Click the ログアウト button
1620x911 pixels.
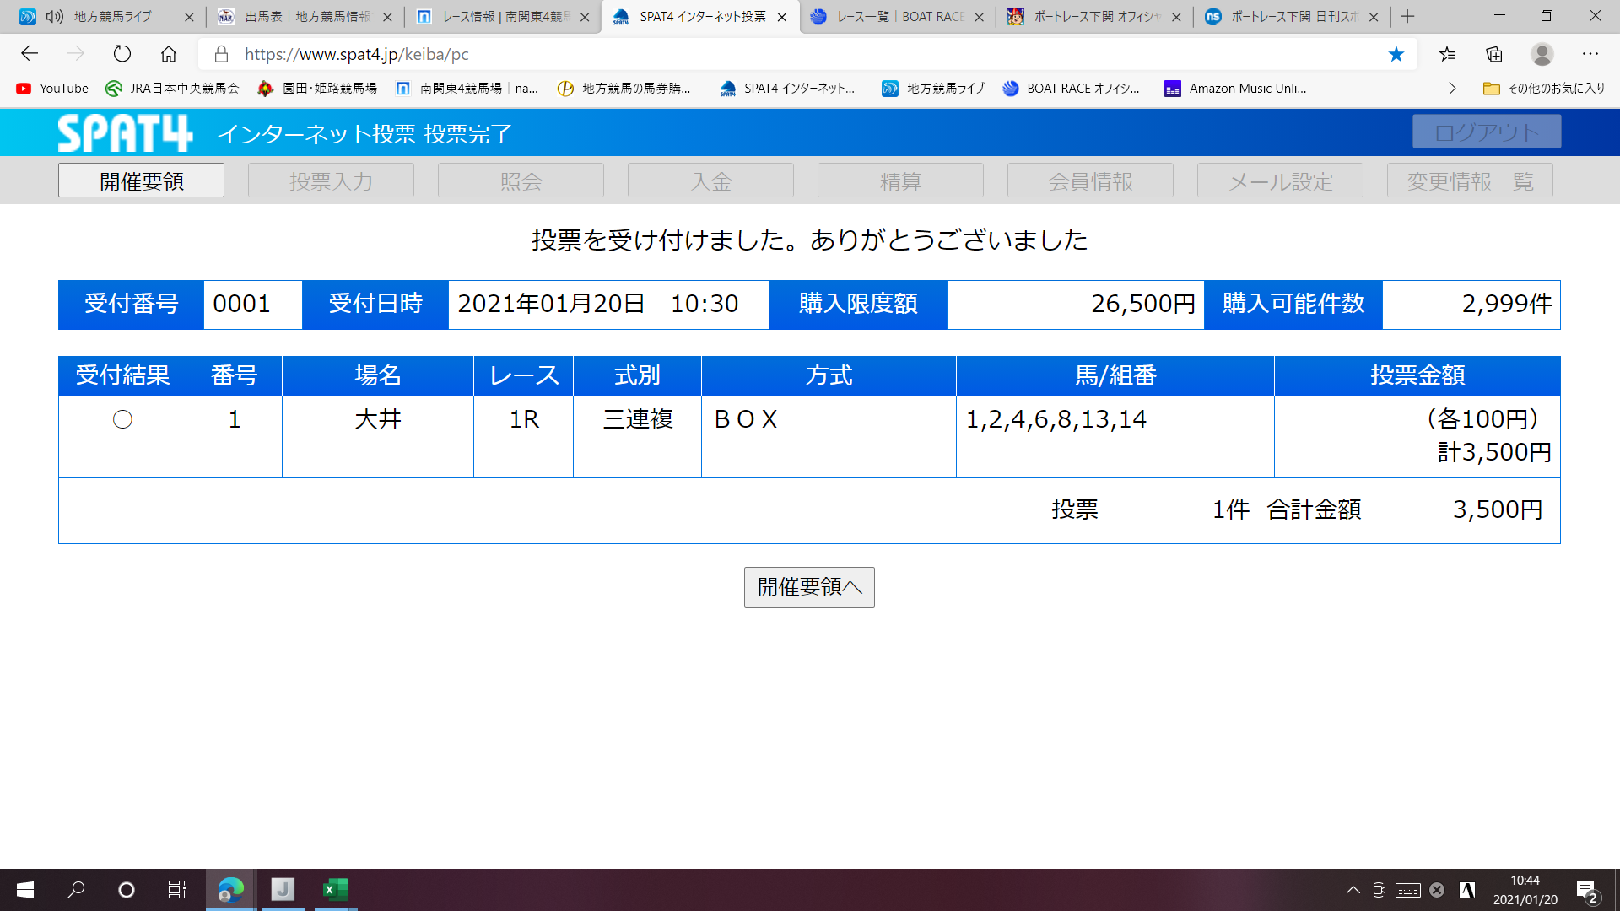1486,132
